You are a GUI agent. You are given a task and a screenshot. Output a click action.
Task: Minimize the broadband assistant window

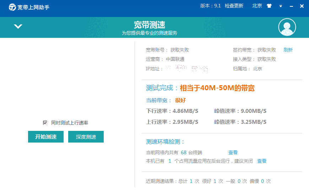[x=291, y=6]
